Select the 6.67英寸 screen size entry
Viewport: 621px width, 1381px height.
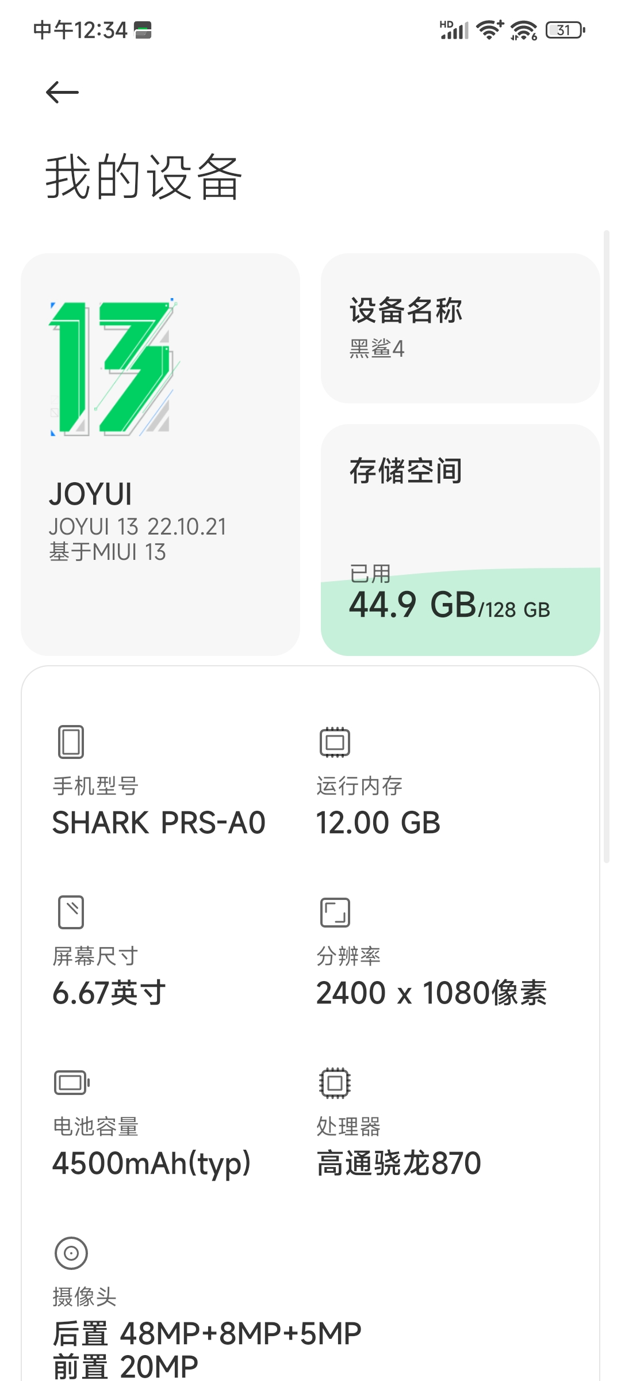pos(109,993)
